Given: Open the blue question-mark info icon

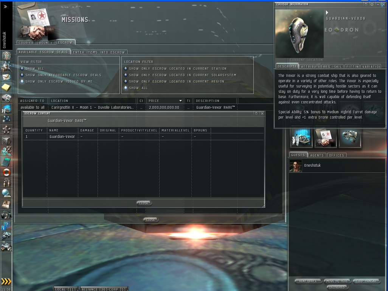Looking at the screenshot, I should point(6,225).
